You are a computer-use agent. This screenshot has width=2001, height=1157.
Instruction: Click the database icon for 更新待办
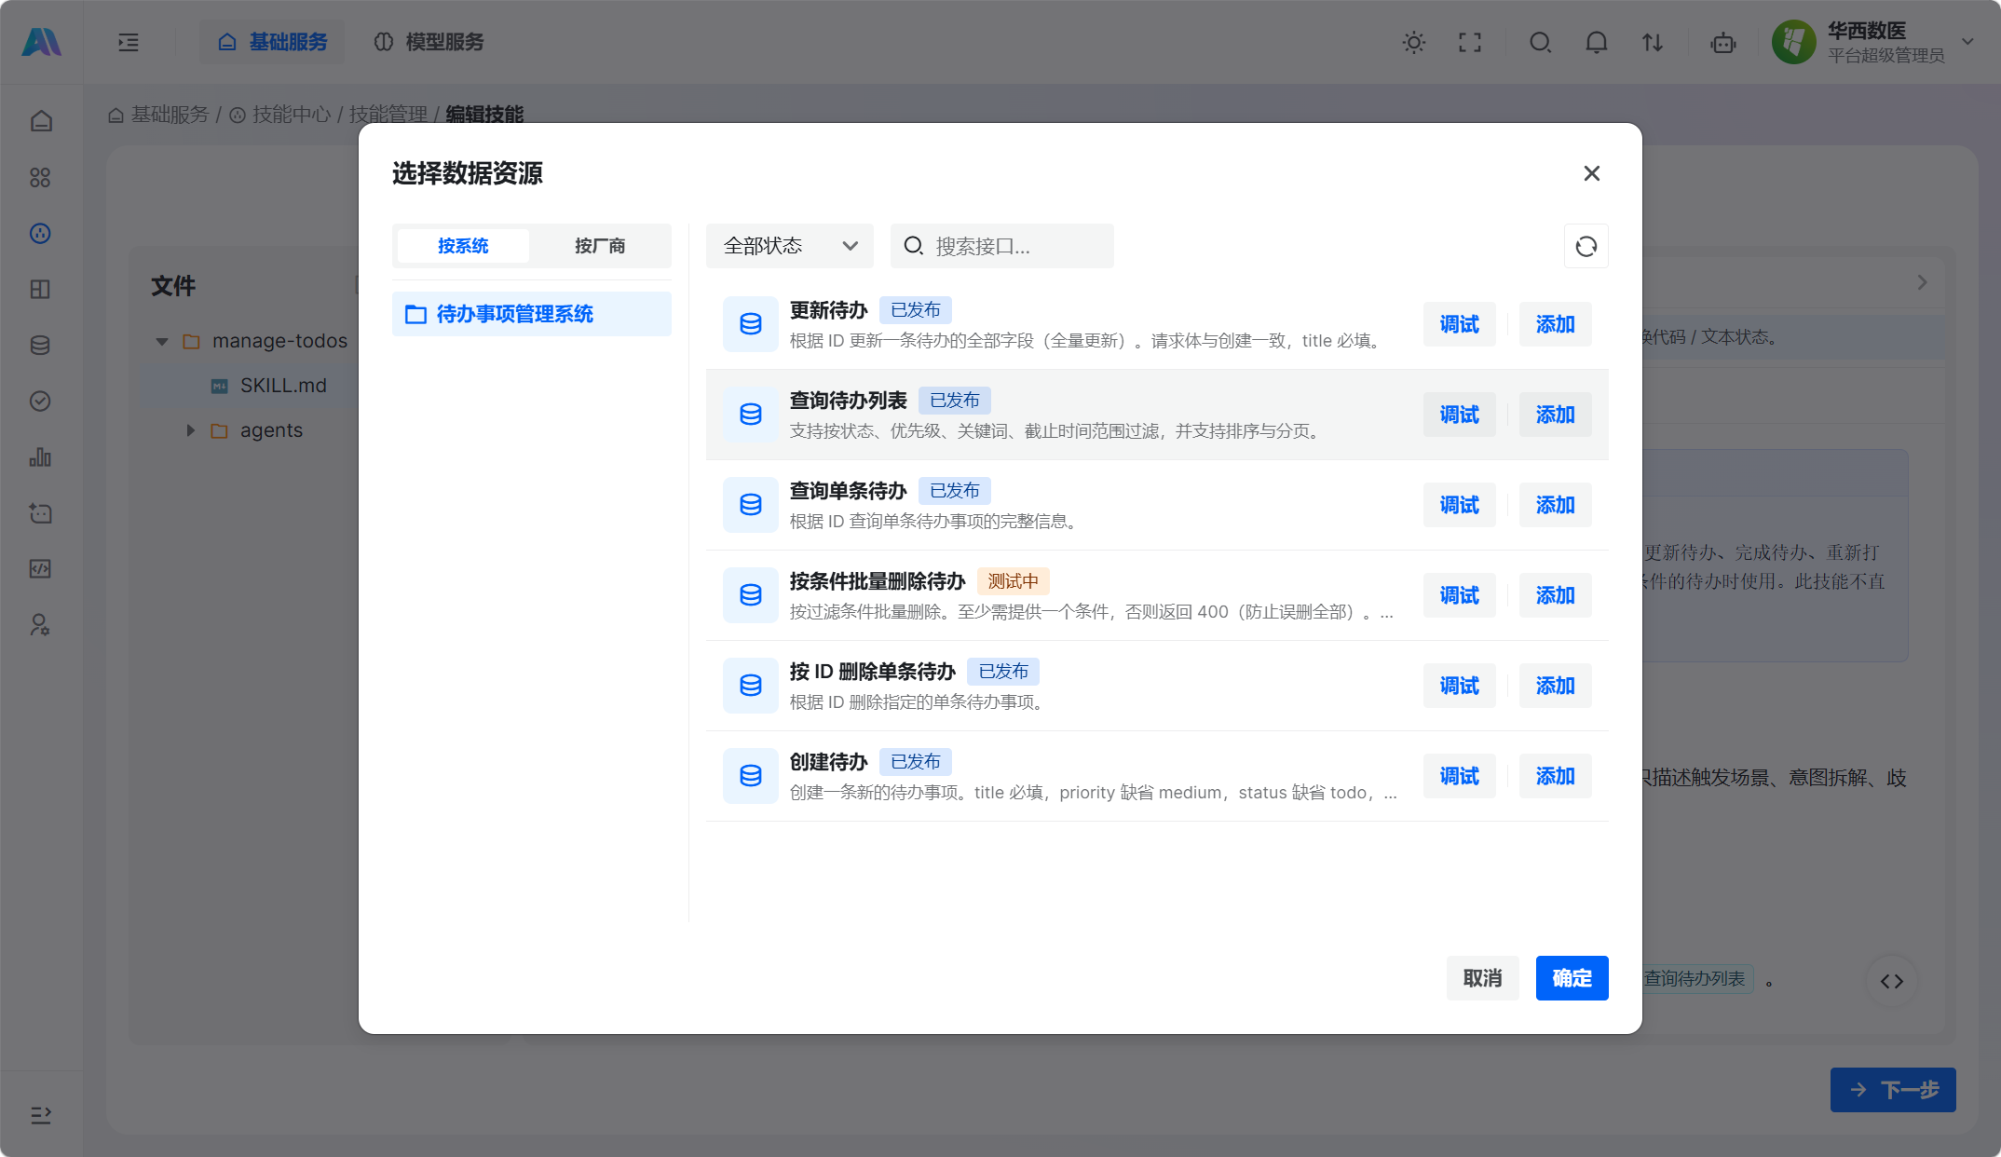point(751,324)
